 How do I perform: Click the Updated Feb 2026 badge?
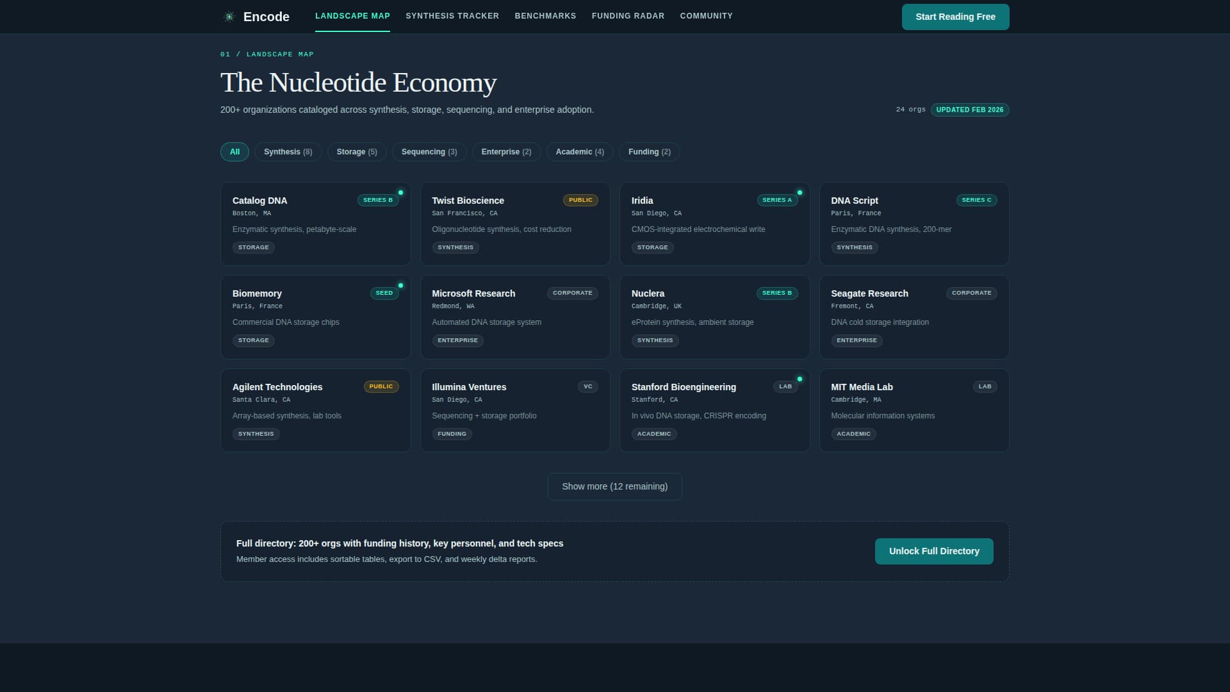click(969, 110)
